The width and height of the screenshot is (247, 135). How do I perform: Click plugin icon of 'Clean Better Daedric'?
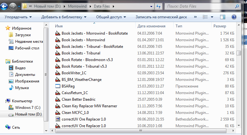(x=58, y=99)
